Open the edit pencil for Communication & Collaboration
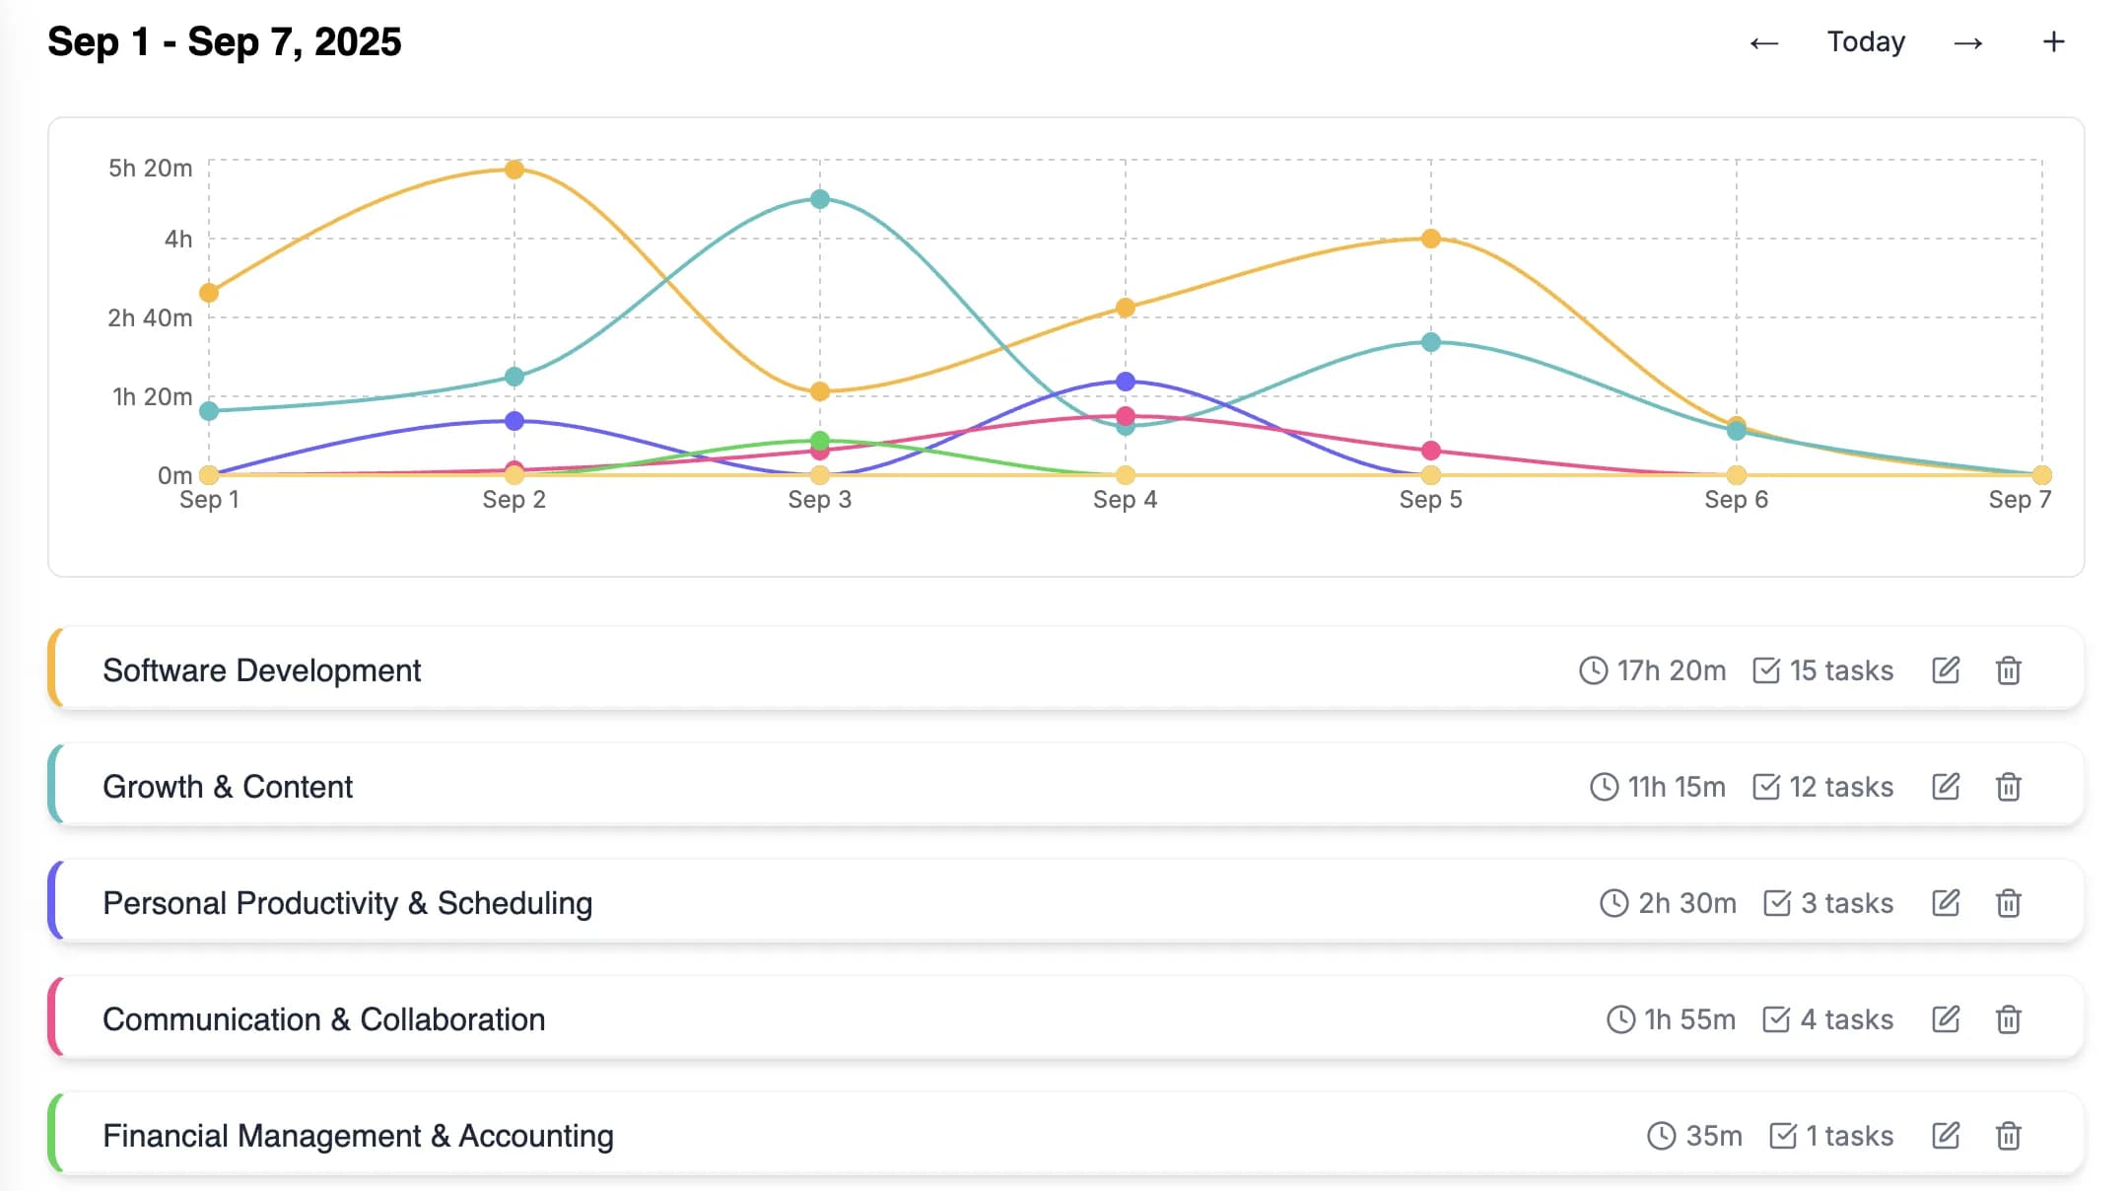 point(1945,1019)
